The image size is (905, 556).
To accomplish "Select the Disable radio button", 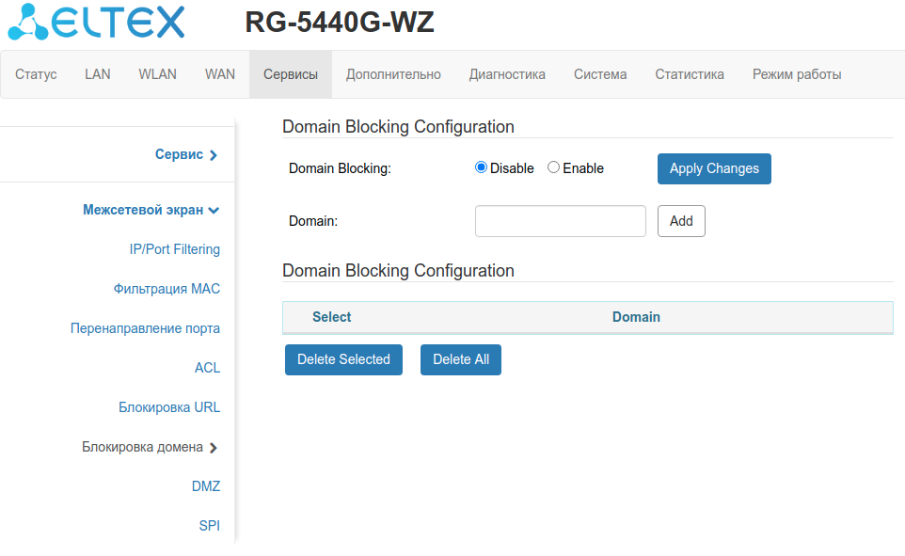I will click(482, 167).
